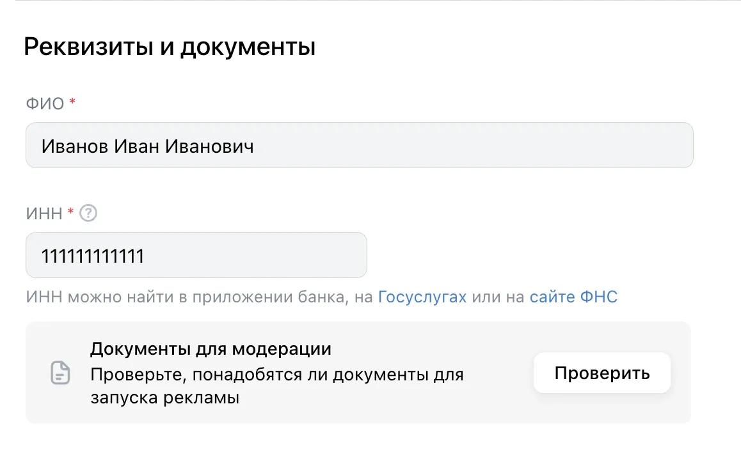Place cursor in the 111111111111 digits
Image resolution: width=741 pixels, height=459 pixels.
(x=93, y=256)
